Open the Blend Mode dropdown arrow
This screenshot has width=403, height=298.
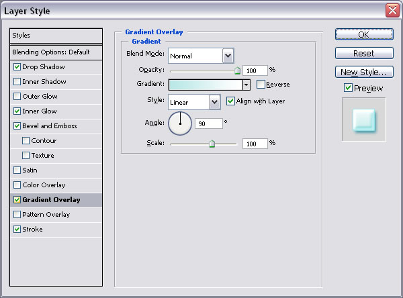coord(228,56)
